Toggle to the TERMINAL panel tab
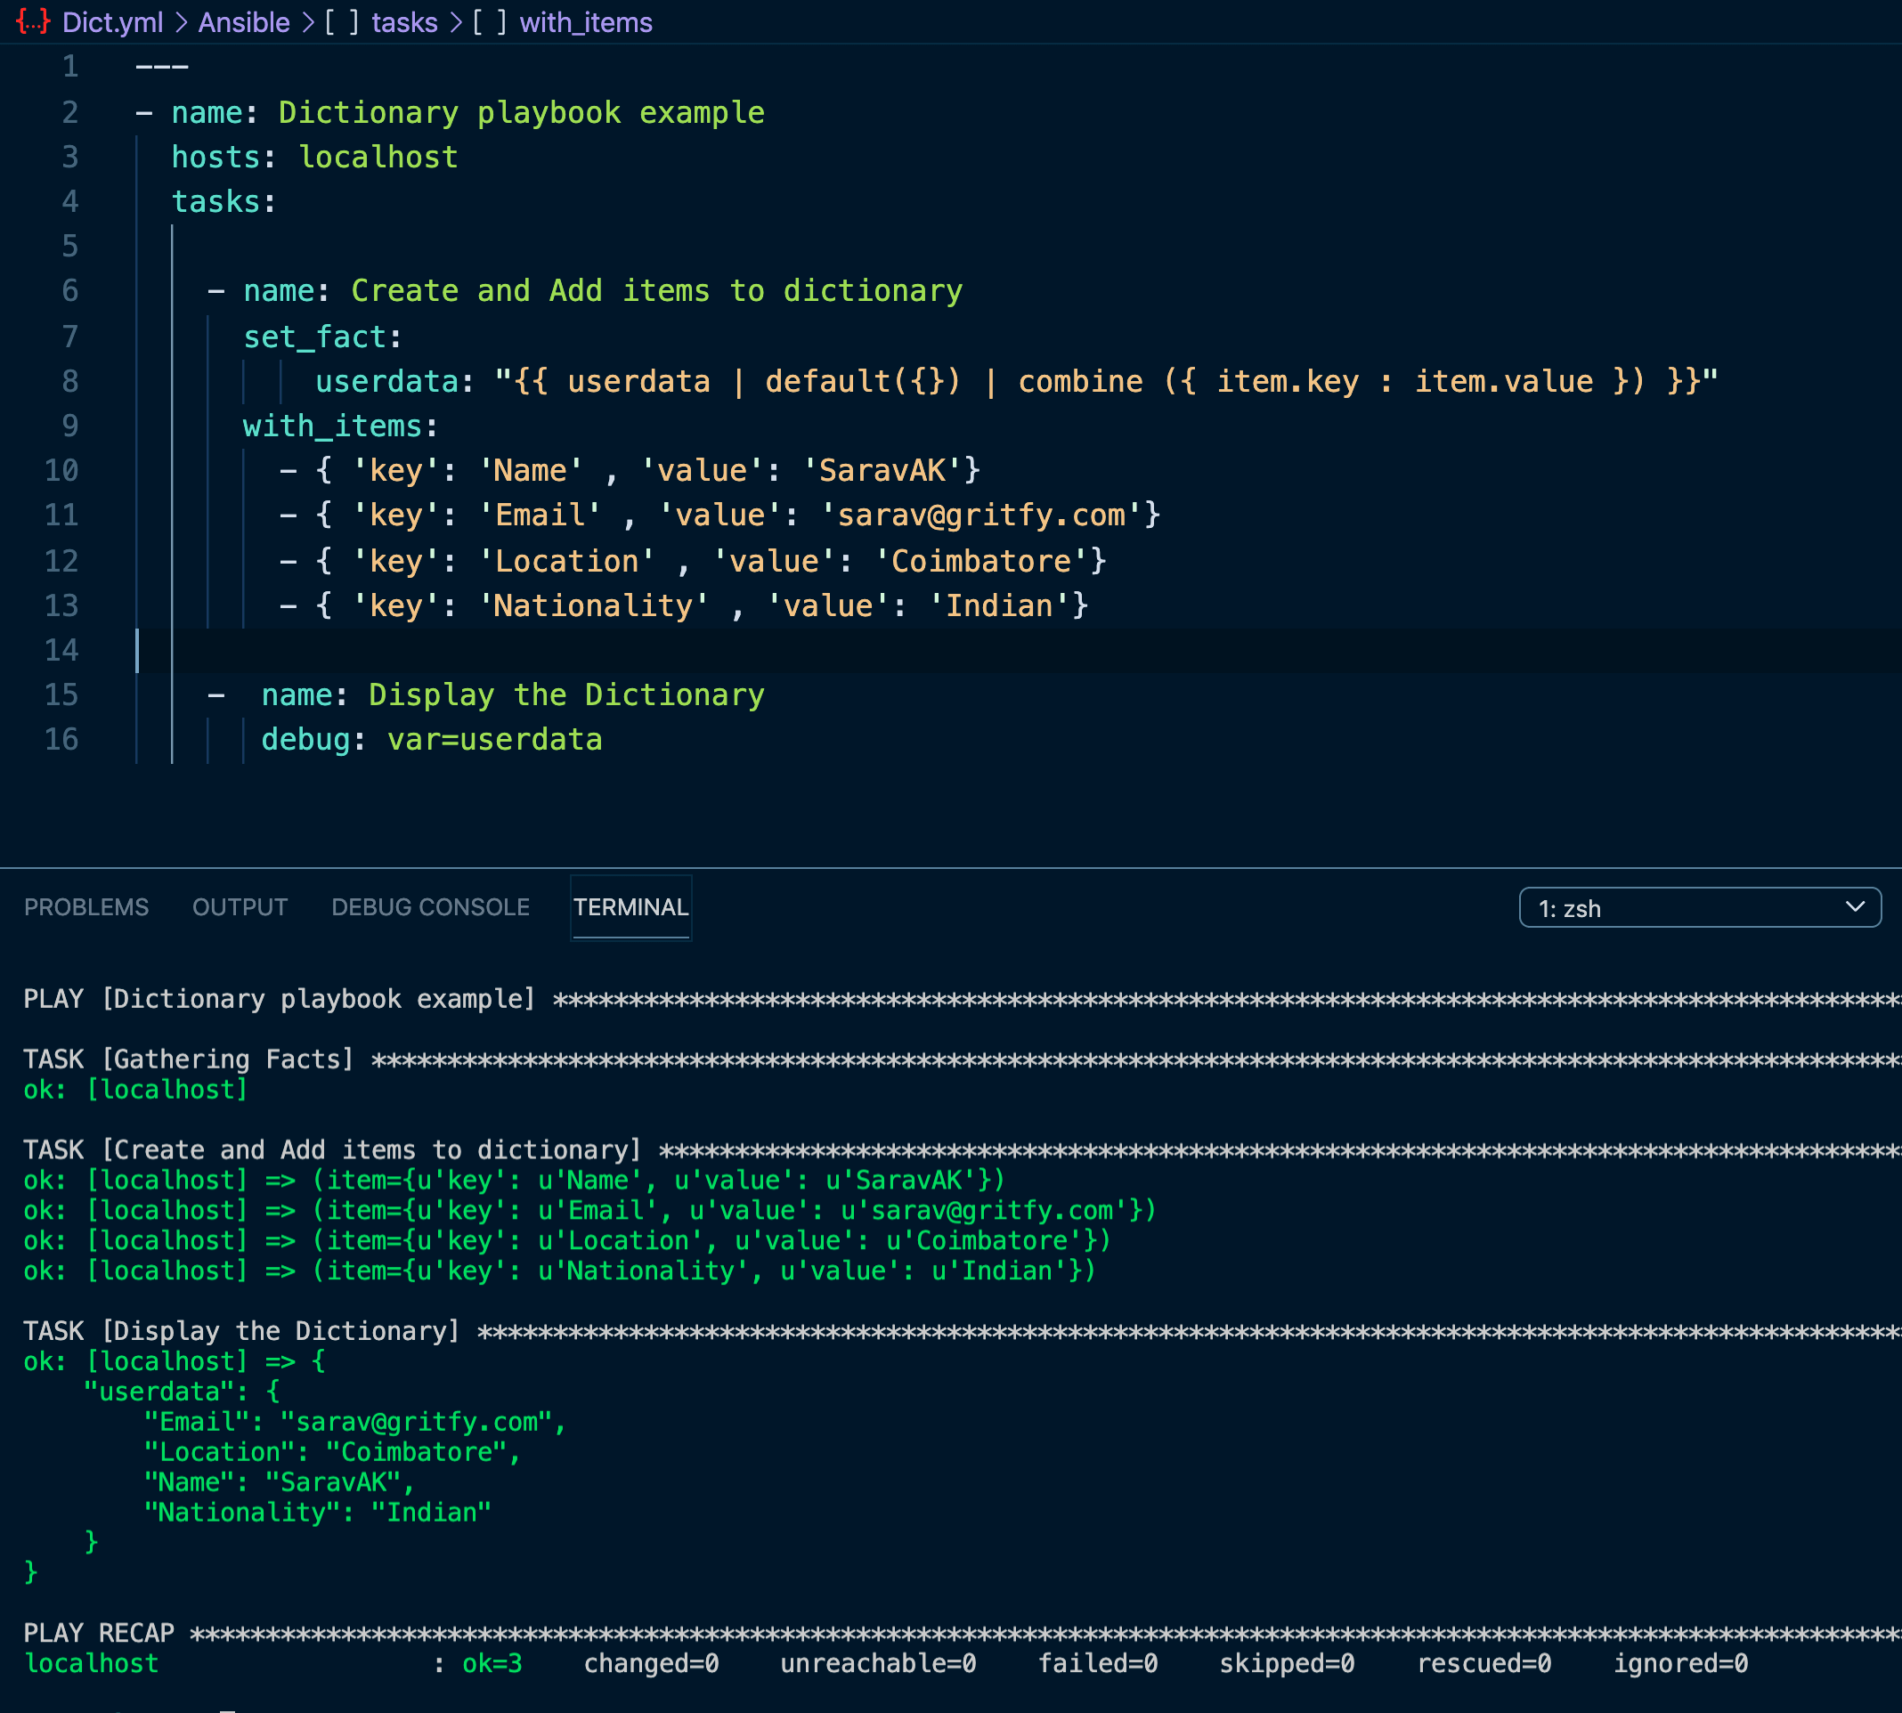 (630, 906)
